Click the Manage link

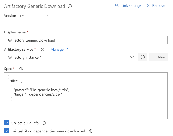coord(57,49)
